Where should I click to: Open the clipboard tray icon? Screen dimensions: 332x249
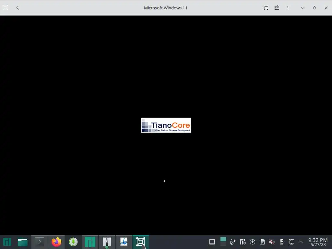(x=262, y=242)
